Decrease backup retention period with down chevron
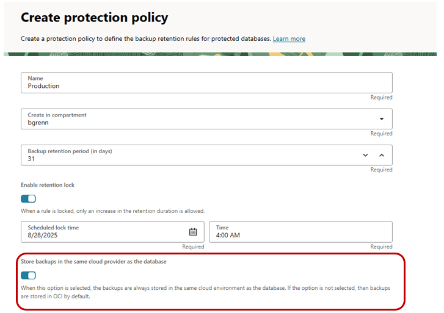Viewport: 444px width, 313px height. point(365,155)
